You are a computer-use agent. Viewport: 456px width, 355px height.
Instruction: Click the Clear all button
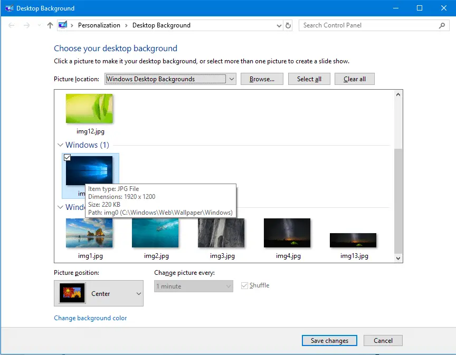point(355,79)
